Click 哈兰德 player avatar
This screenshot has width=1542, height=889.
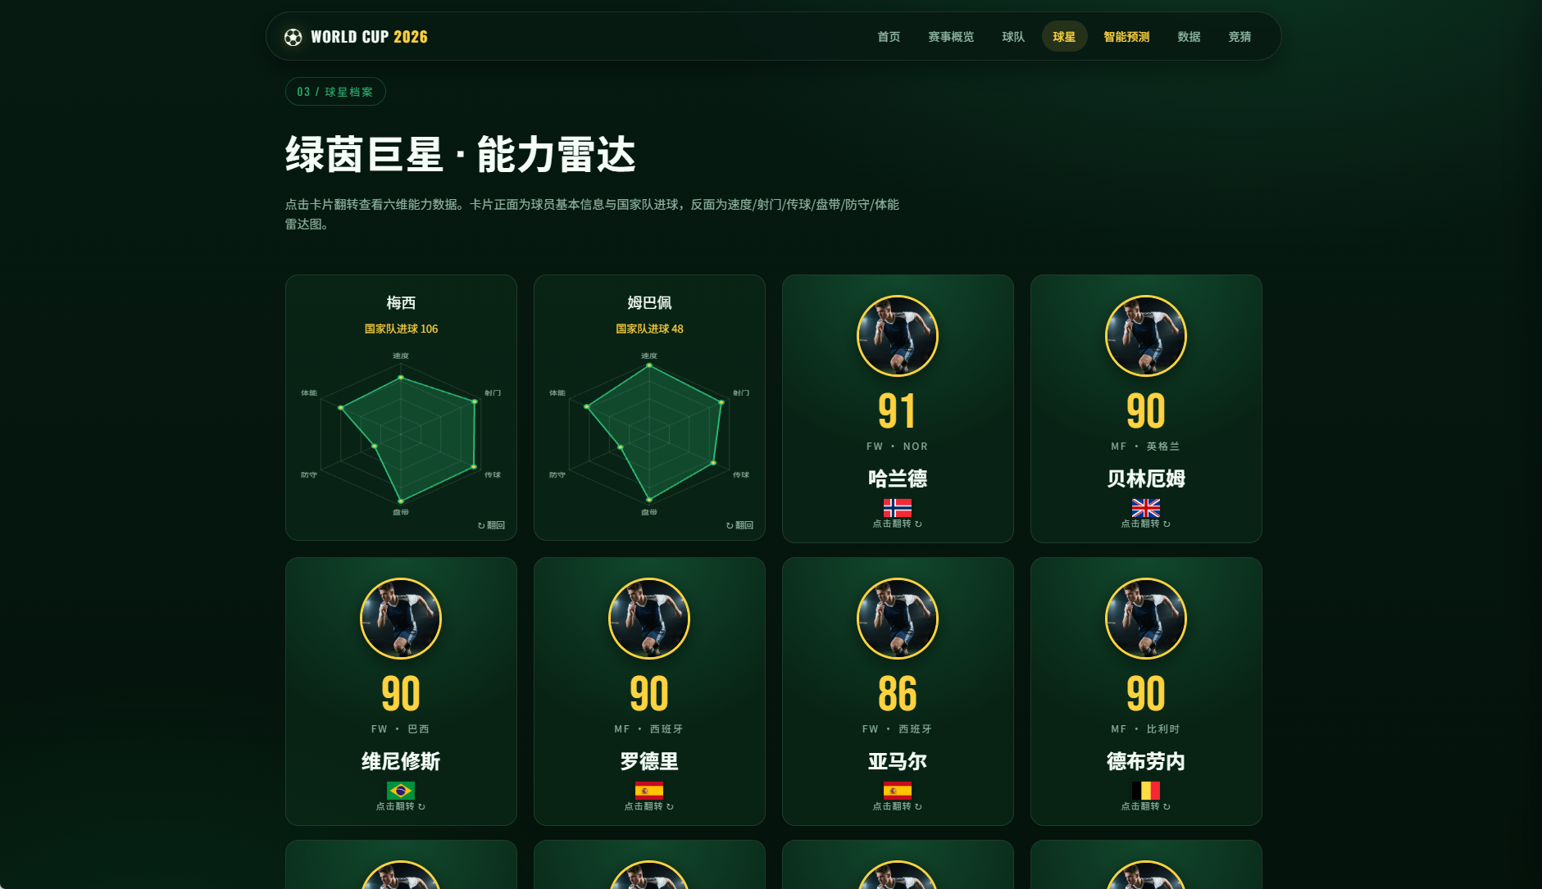point(898,336)
